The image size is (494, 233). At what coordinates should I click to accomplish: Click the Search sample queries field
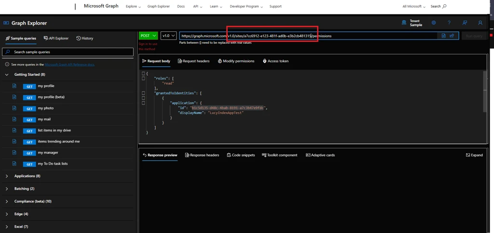tap(68, 52)
